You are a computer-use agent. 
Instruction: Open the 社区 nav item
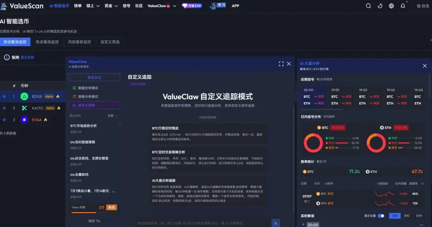[x=139, y=6]
